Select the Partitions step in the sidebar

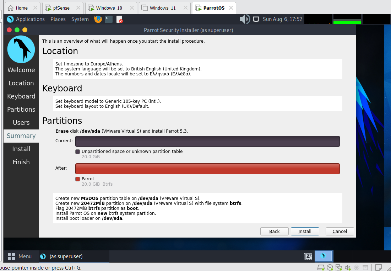click(x=21, y=110)
